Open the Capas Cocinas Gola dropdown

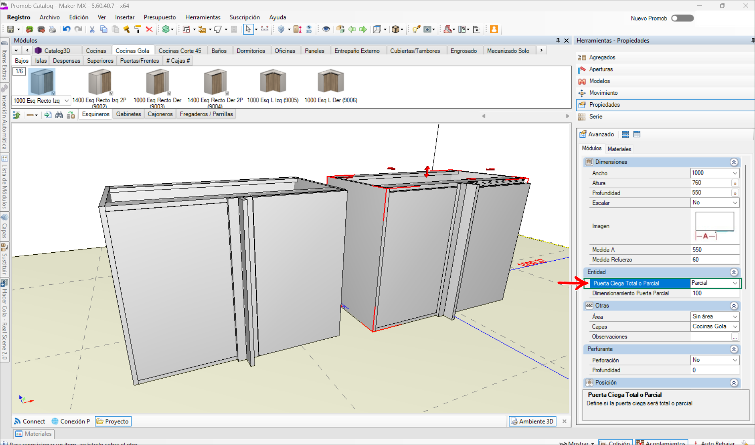pyautogui.click(x=735, y=327)
